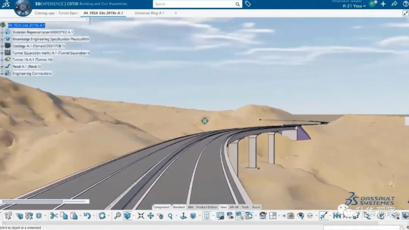The width and height of the screenshot is (409, 230).
Task: Click the multi-view four-pane layout icon
Action: tap(273, 215)
